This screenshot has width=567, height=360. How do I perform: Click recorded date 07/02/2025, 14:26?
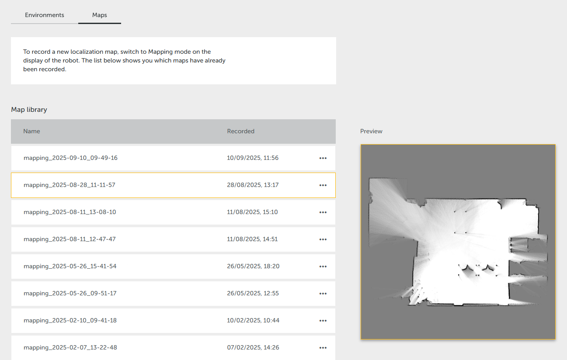253,348
